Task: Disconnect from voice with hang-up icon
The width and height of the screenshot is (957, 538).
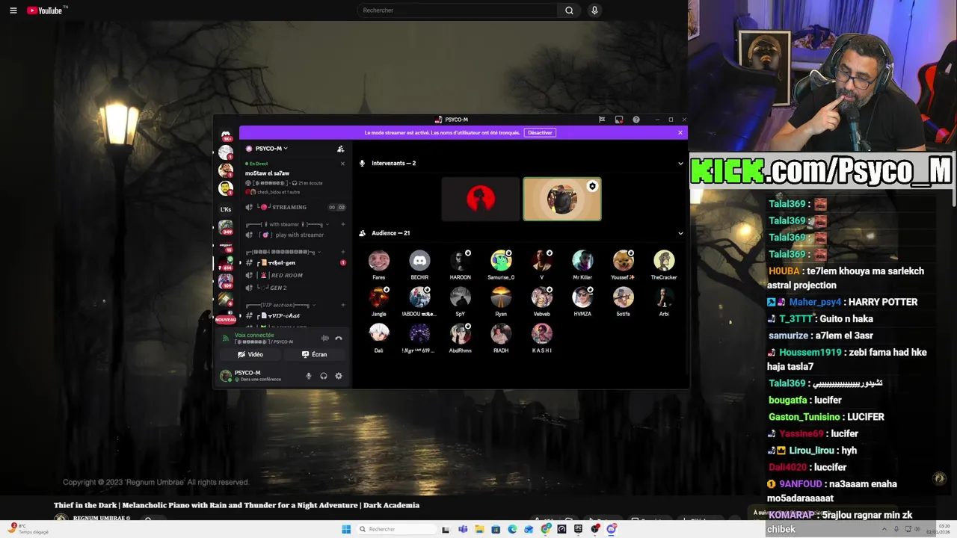Action: (339, 338)
